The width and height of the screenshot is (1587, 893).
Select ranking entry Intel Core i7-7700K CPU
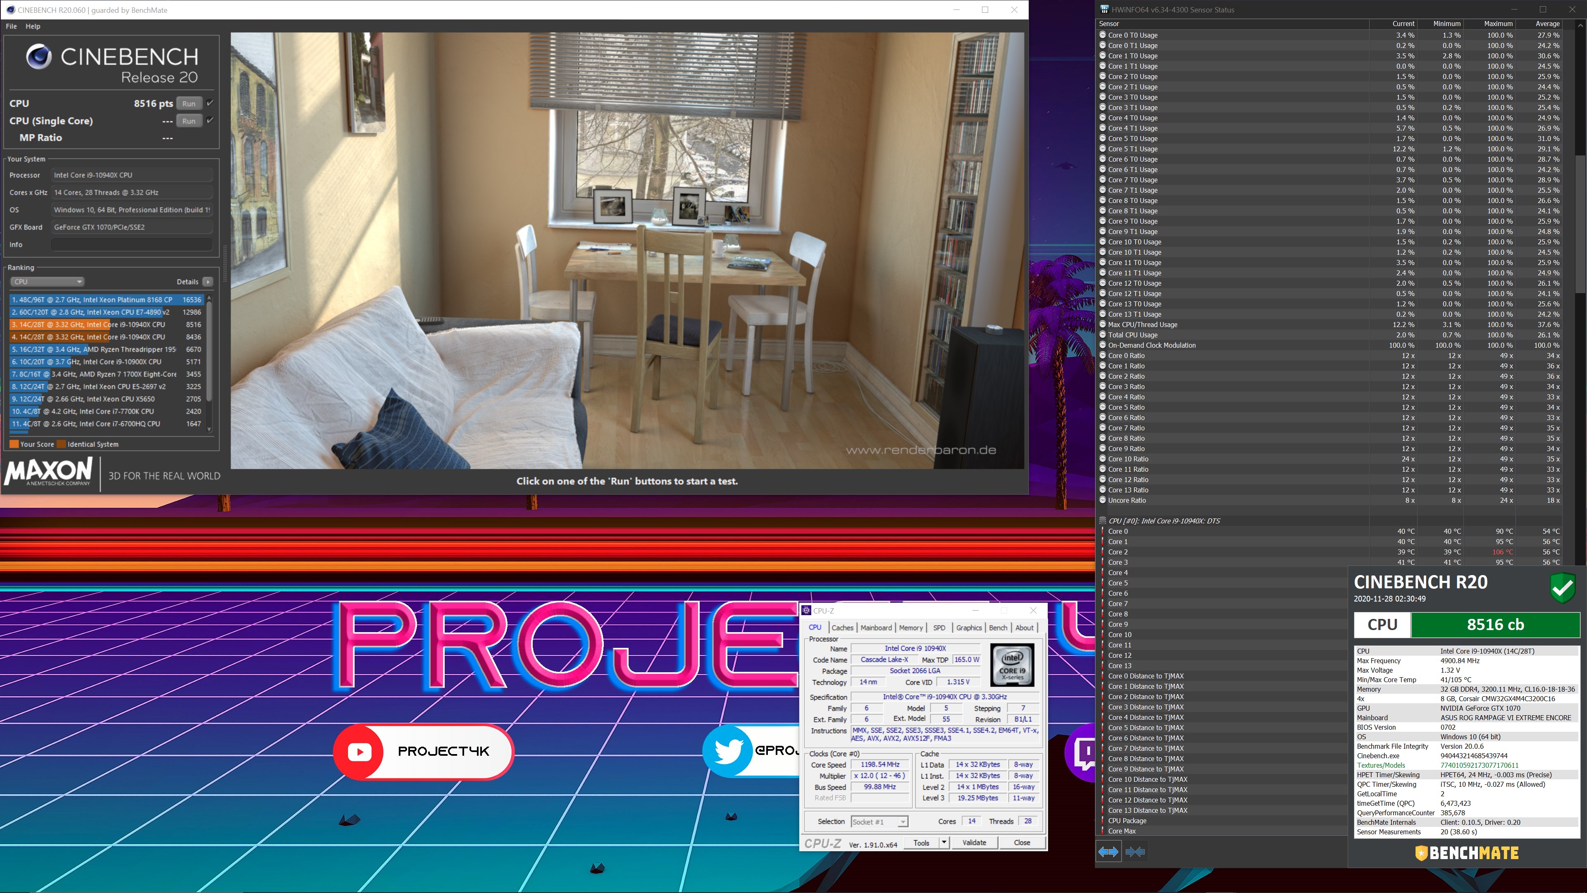[107, 411]
